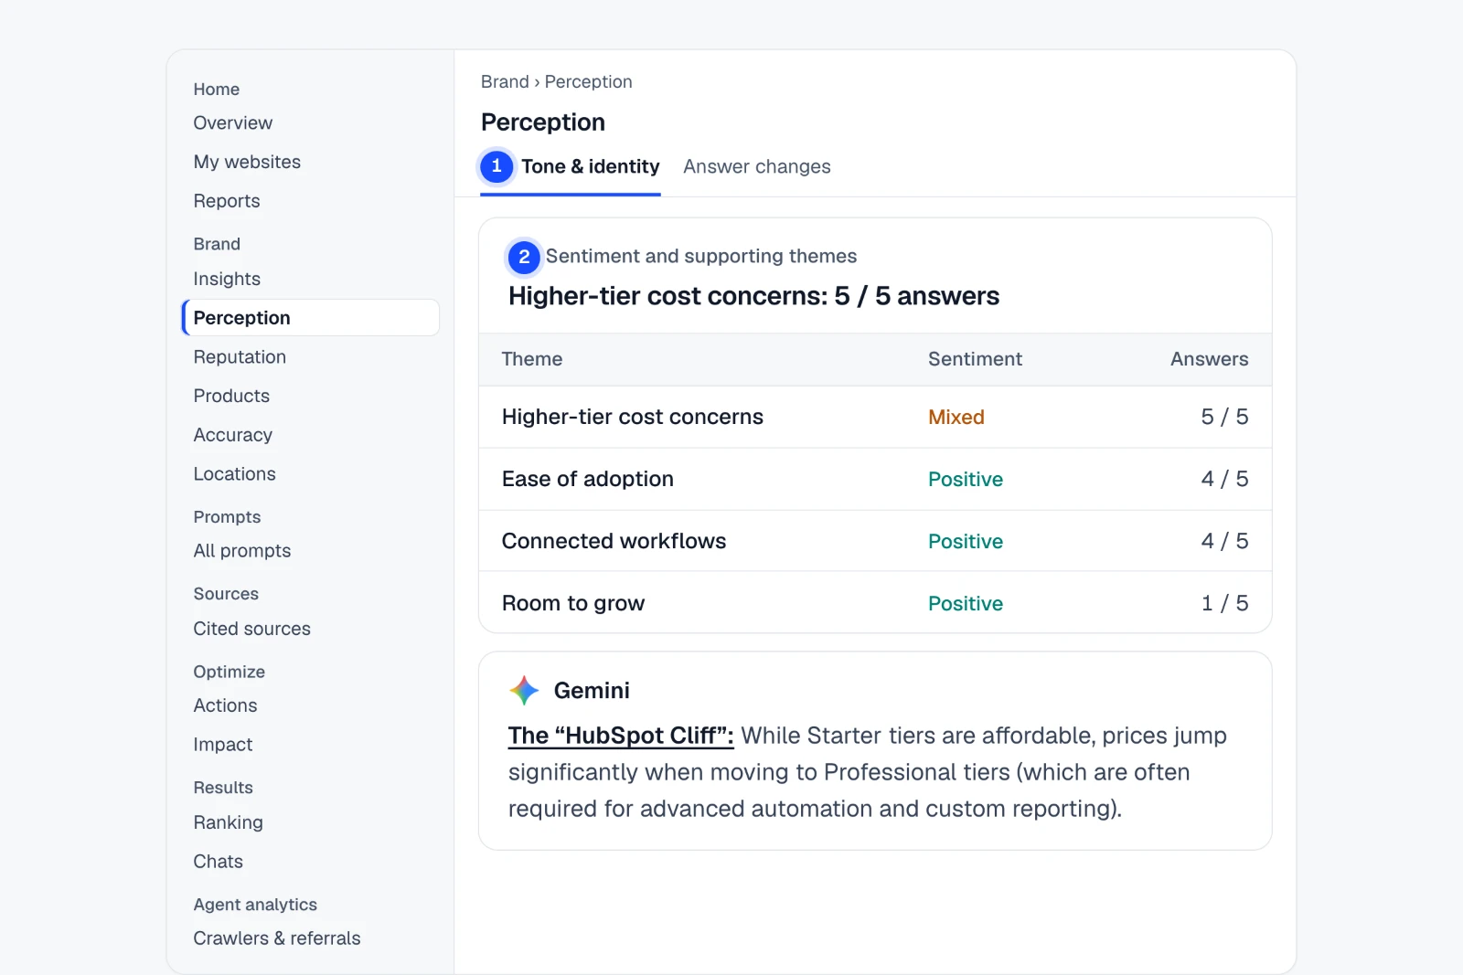1463x975 pixels.
Task: Open Ranking under Results
Action: (228, 822)
